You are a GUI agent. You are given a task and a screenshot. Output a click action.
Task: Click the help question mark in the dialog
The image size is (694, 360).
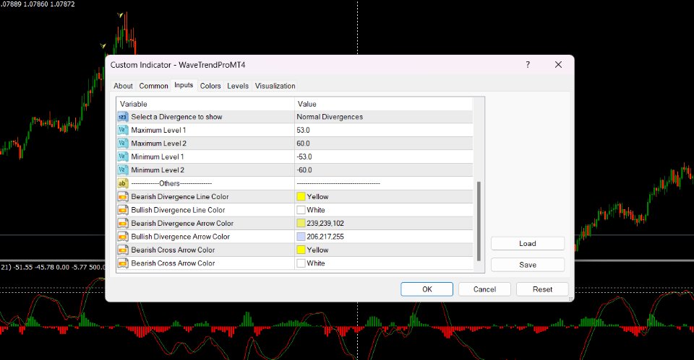point(528,64)
